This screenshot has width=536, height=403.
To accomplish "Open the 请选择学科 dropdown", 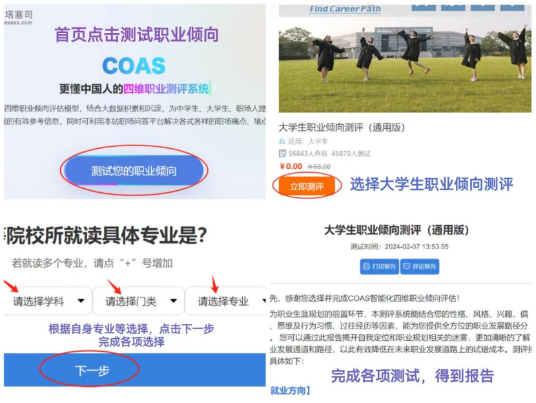I will pyautogui.click(x=48, y=301).
